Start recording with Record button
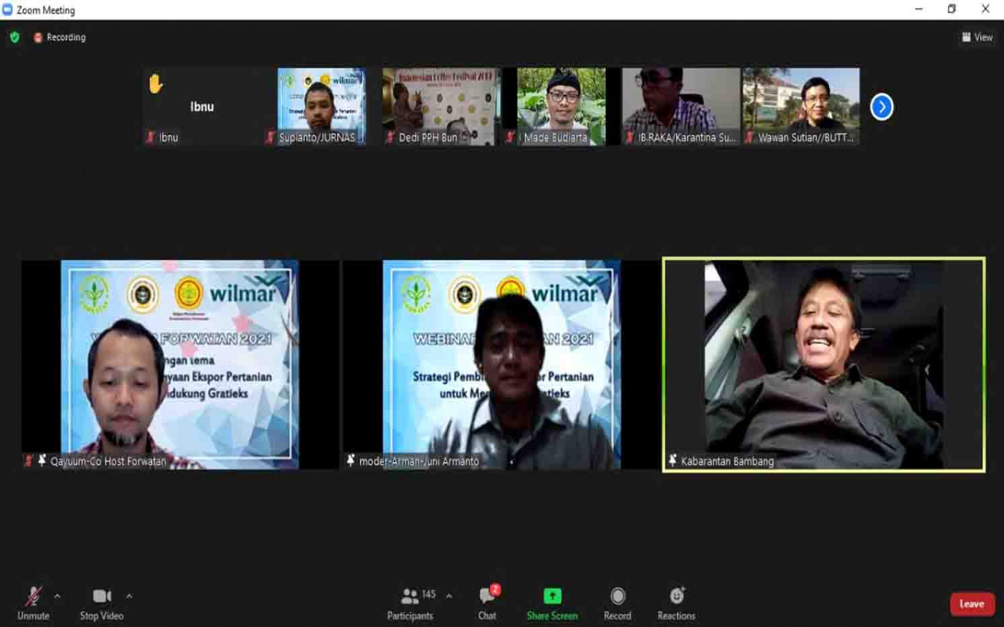Image resolution: width=1004 pixels, height=627 pixels. point(617,603)
